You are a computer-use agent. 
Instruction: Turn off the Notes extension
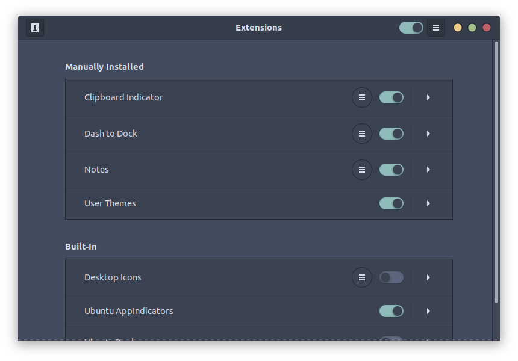coord(391,170)
